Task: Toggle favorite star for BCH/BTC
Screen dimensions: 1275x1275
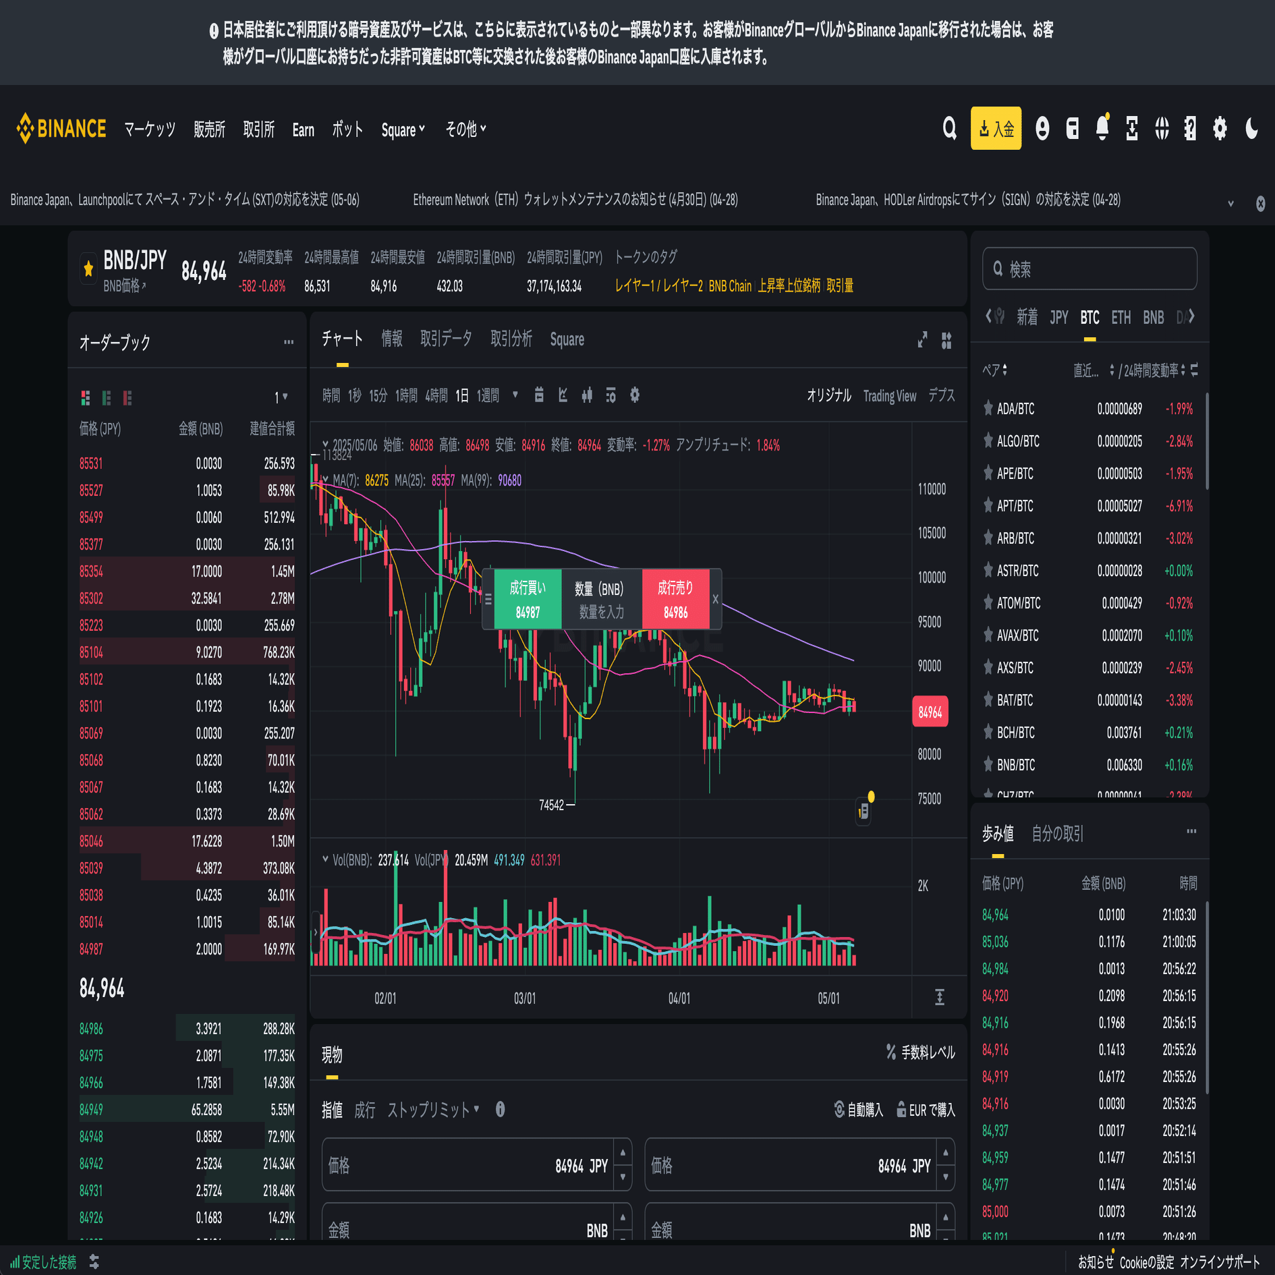Action: (x=988, y=732)
